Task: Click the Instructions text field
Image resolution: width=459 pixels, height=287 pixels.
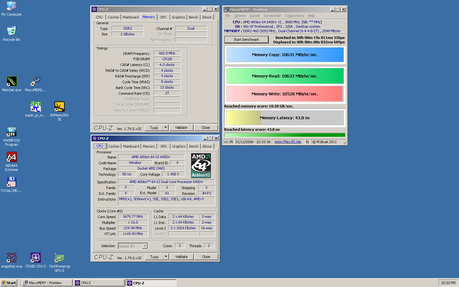Action: pos(167,201)
